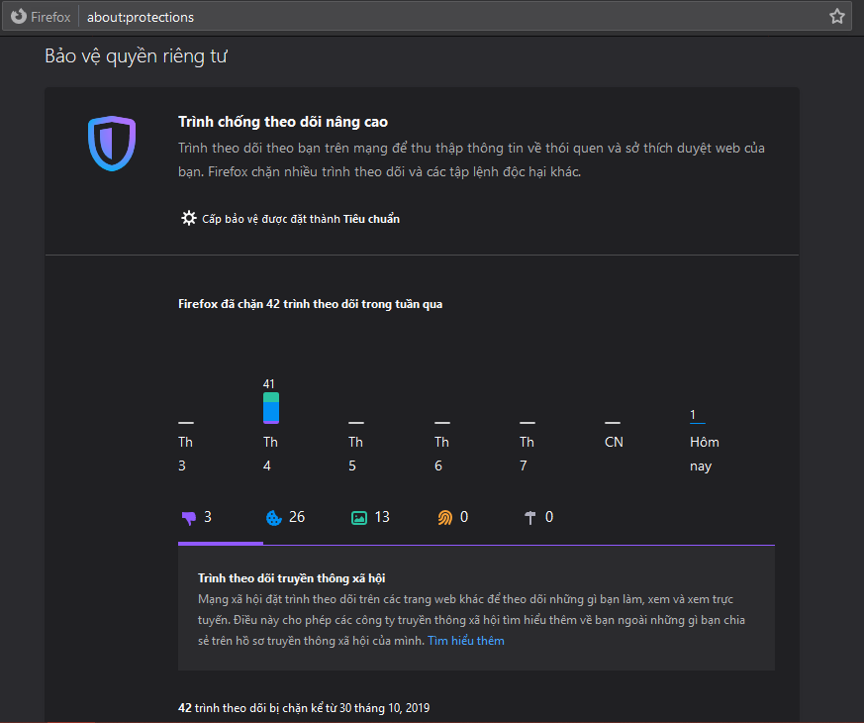Click the 'Th 5' day label
864x723 pixels.
tap(356, 454)
